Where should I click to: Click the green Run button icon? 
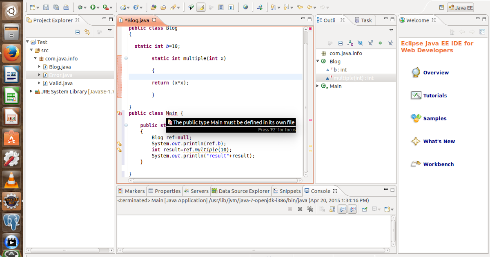93,7
